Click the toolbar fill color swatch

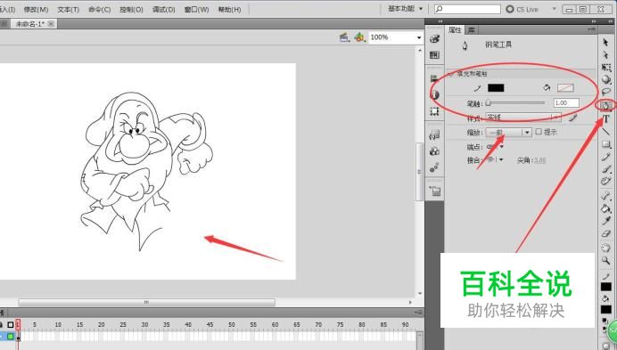click(606, 310)
